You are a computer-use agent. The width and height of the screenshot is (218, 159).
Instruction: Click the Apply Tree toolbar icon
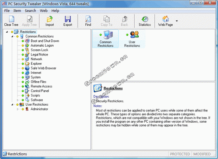click(30, 19)
